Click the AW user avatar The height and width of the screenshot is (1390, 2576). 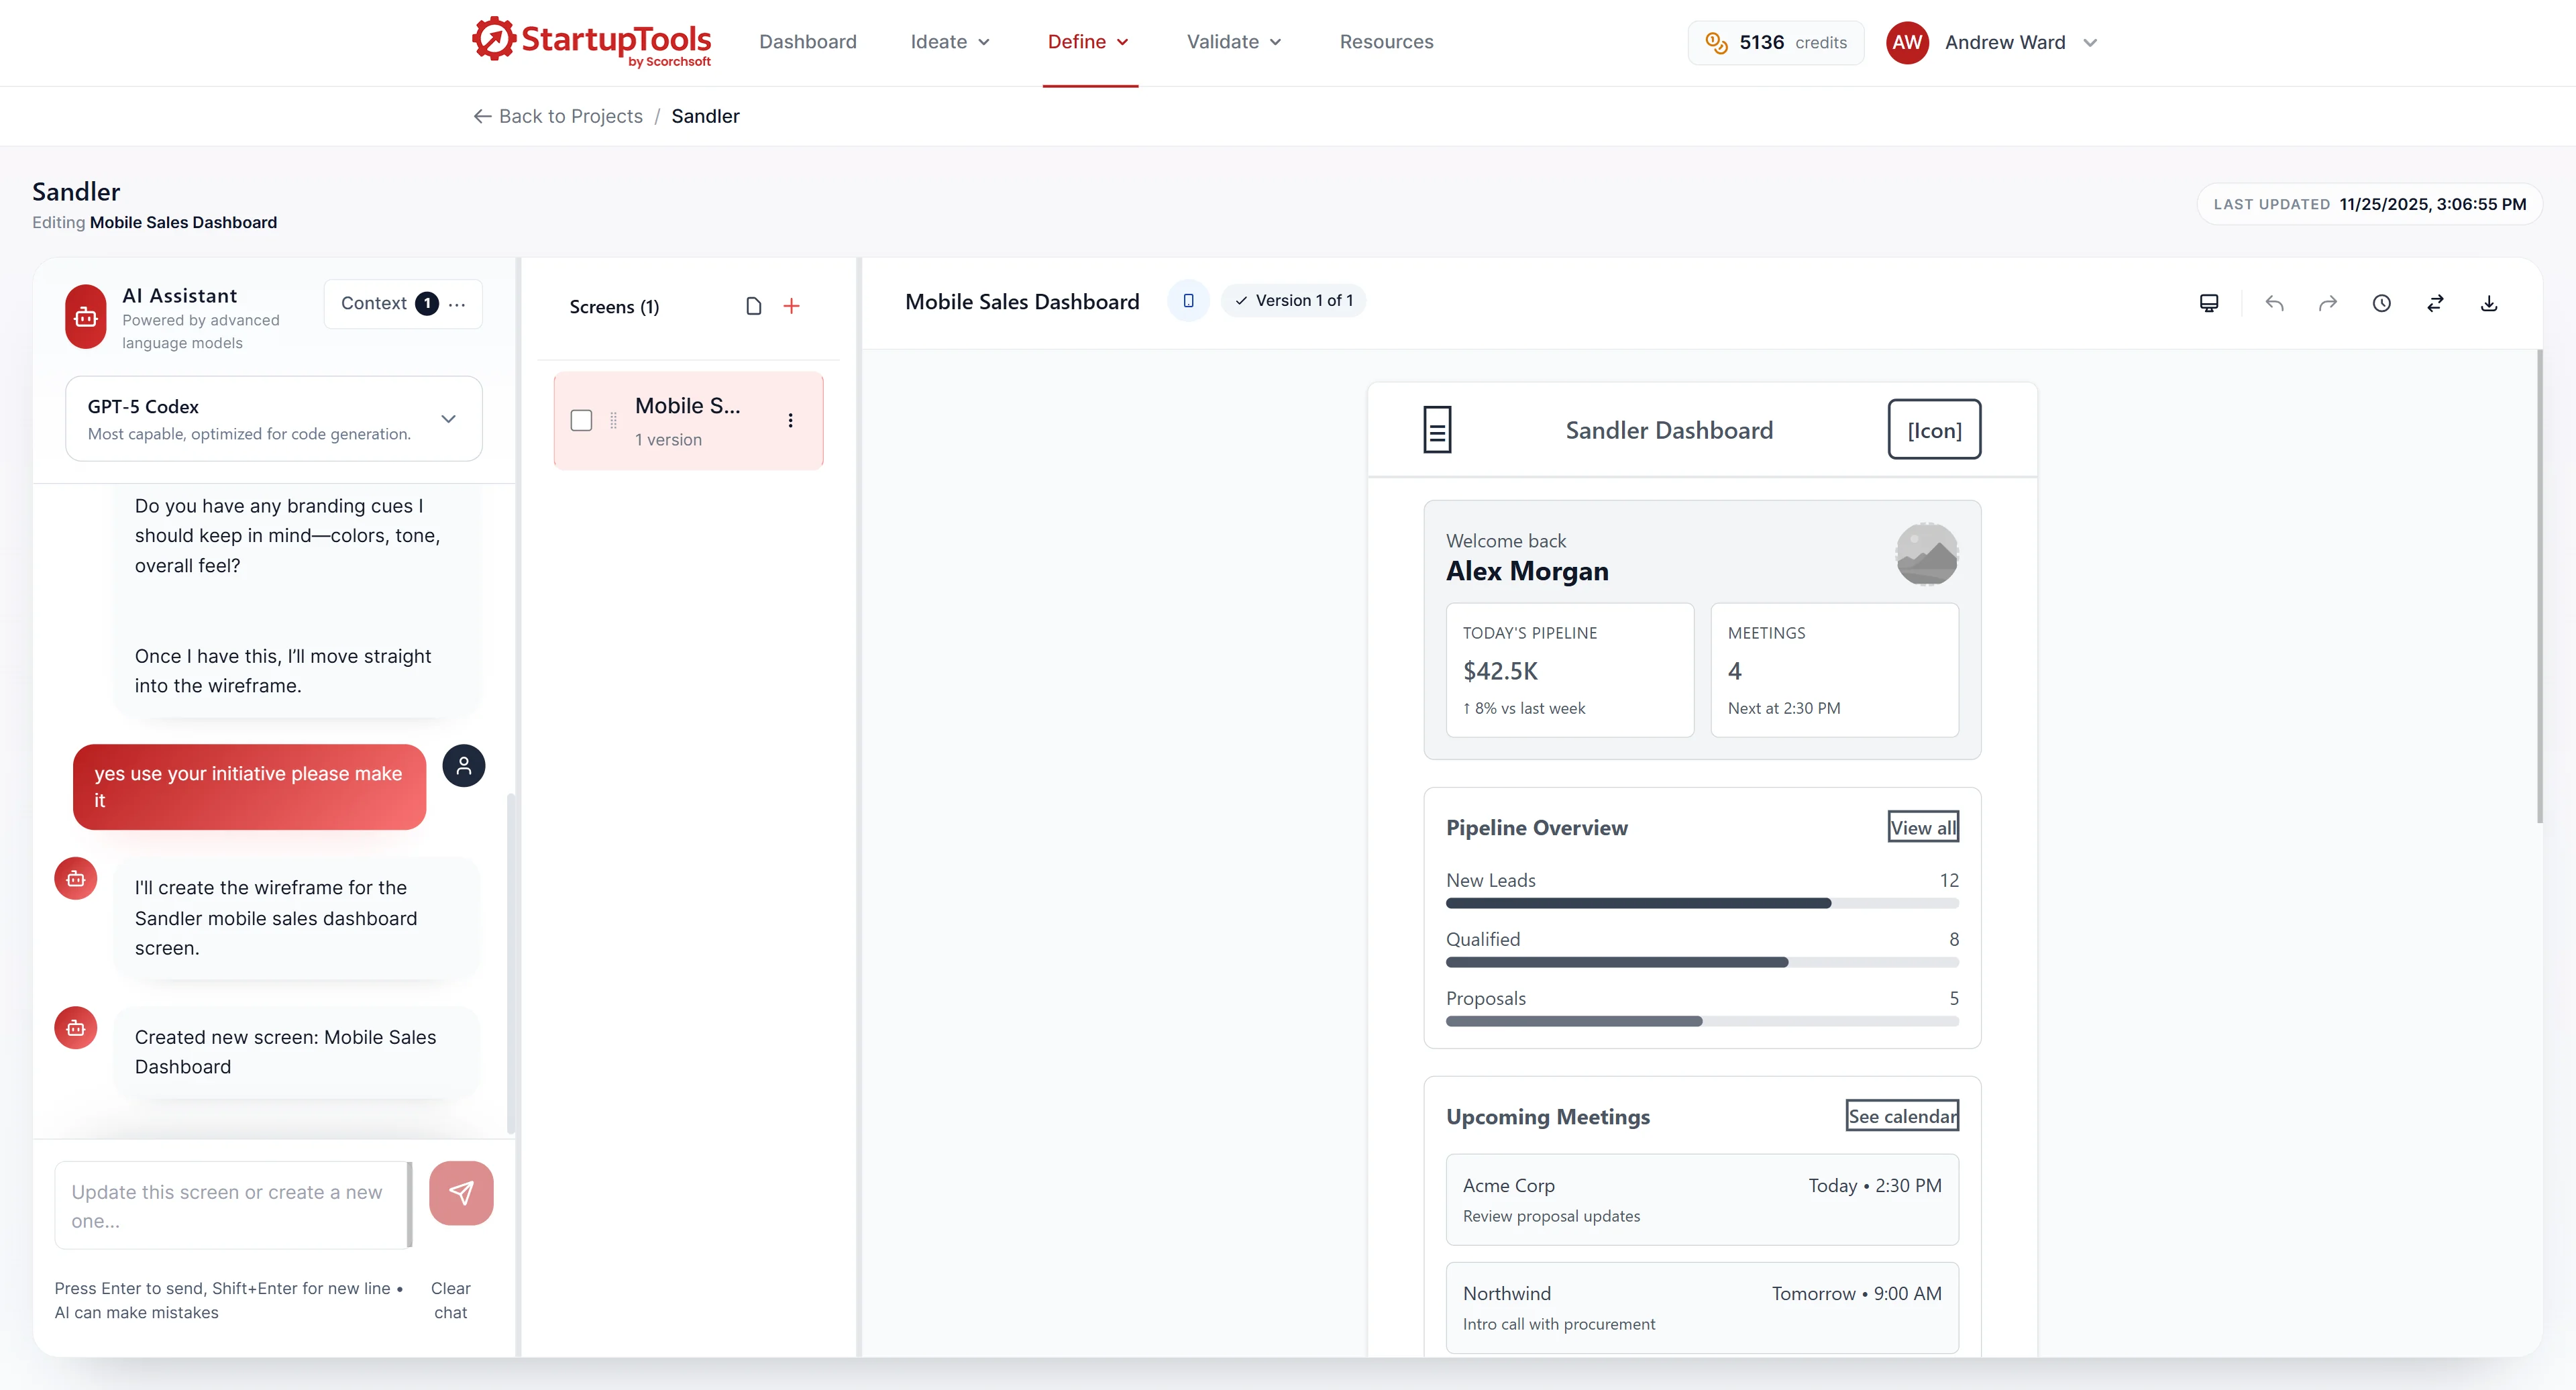[x=1907, y=42]
